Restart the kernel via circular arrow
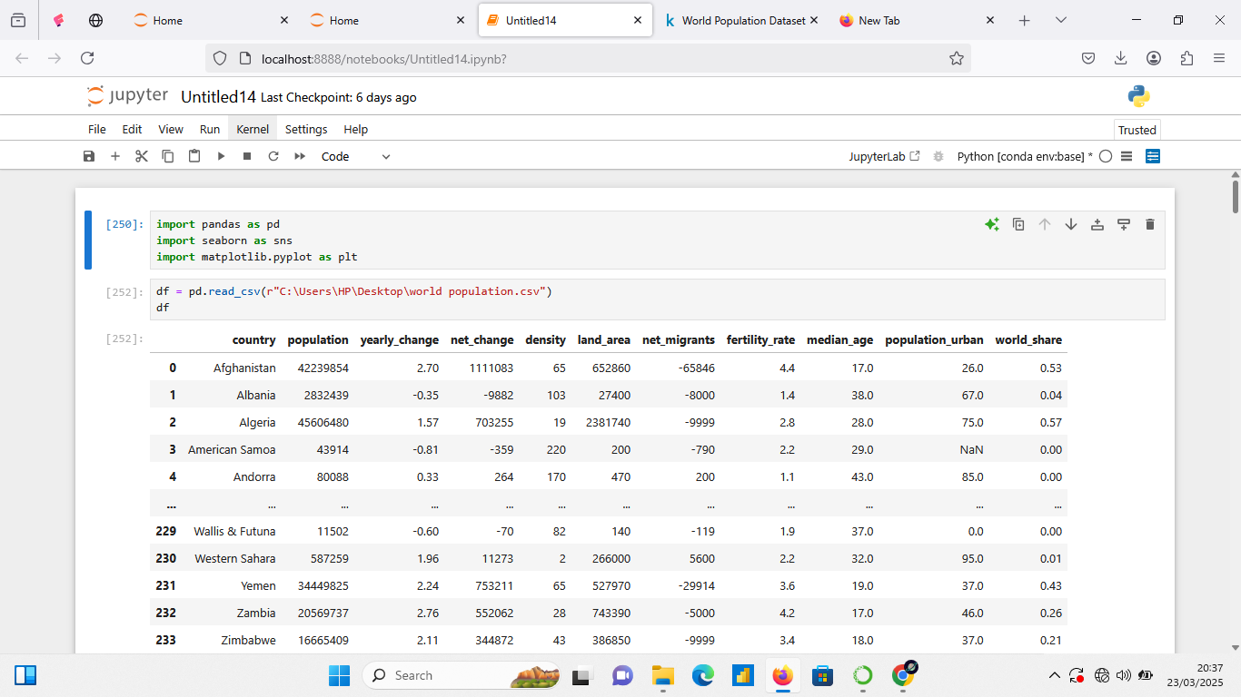This screenshot has height=697, width=1241. (273, 156)
